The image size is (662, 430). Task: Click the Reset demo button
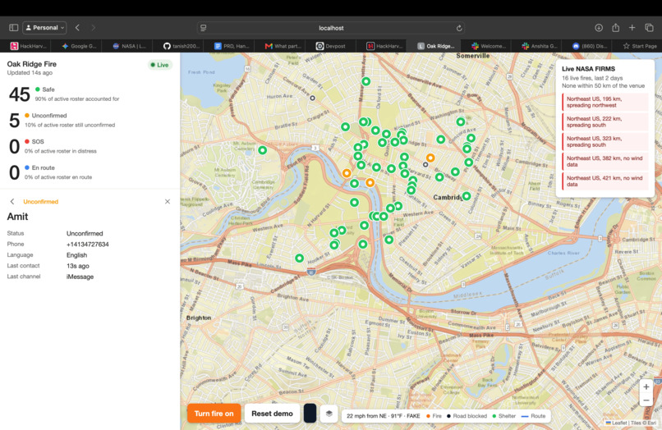272,414
